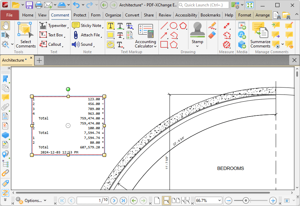Viewport: 300px width, 206px height.
Task: Open the File menu
Action: point(9,15)
